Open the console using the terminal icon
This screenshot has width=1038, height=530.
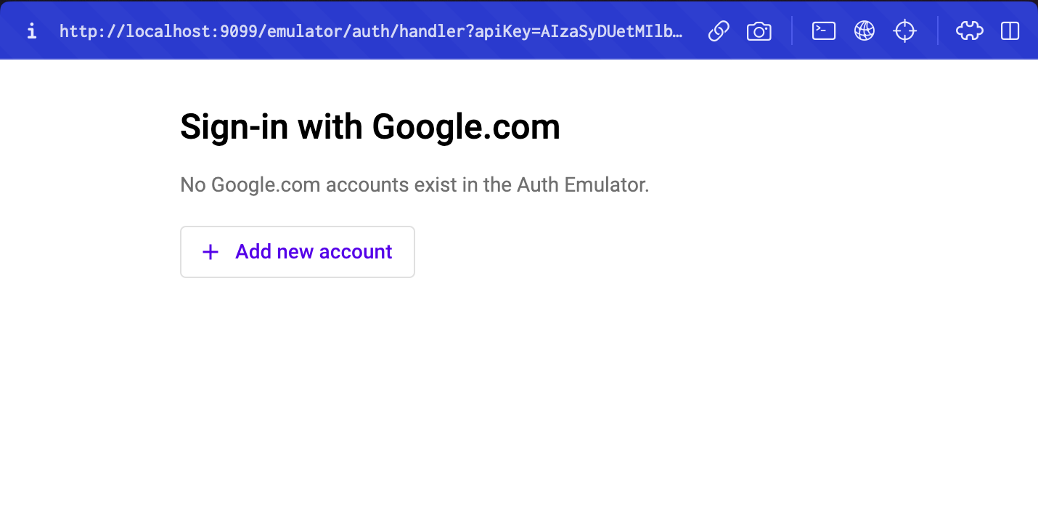pyautogui.click(x=823, y=31)
